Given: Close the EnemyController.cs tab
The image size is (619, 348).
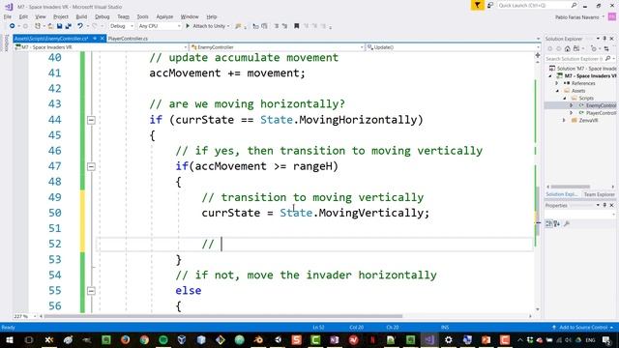Looking at the screenshot, I should pos(103,39).
